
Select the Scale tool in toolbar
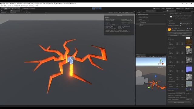pos(12,8)
